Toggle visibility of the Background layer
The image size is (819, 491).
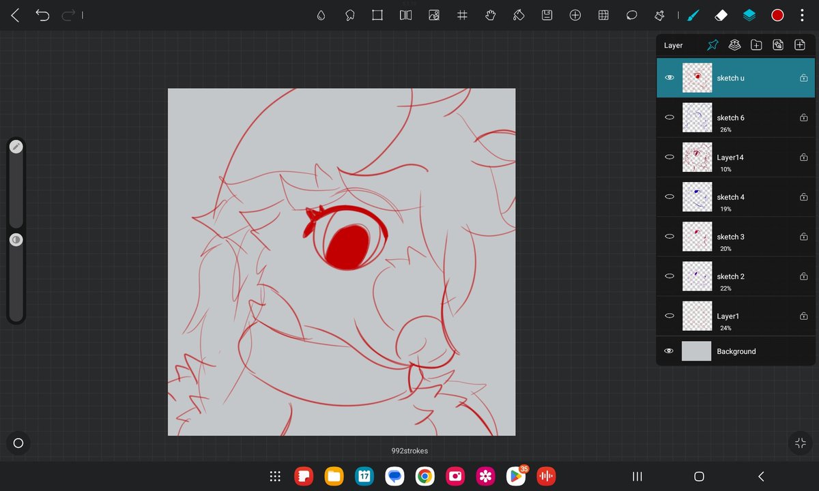(670, 351)
